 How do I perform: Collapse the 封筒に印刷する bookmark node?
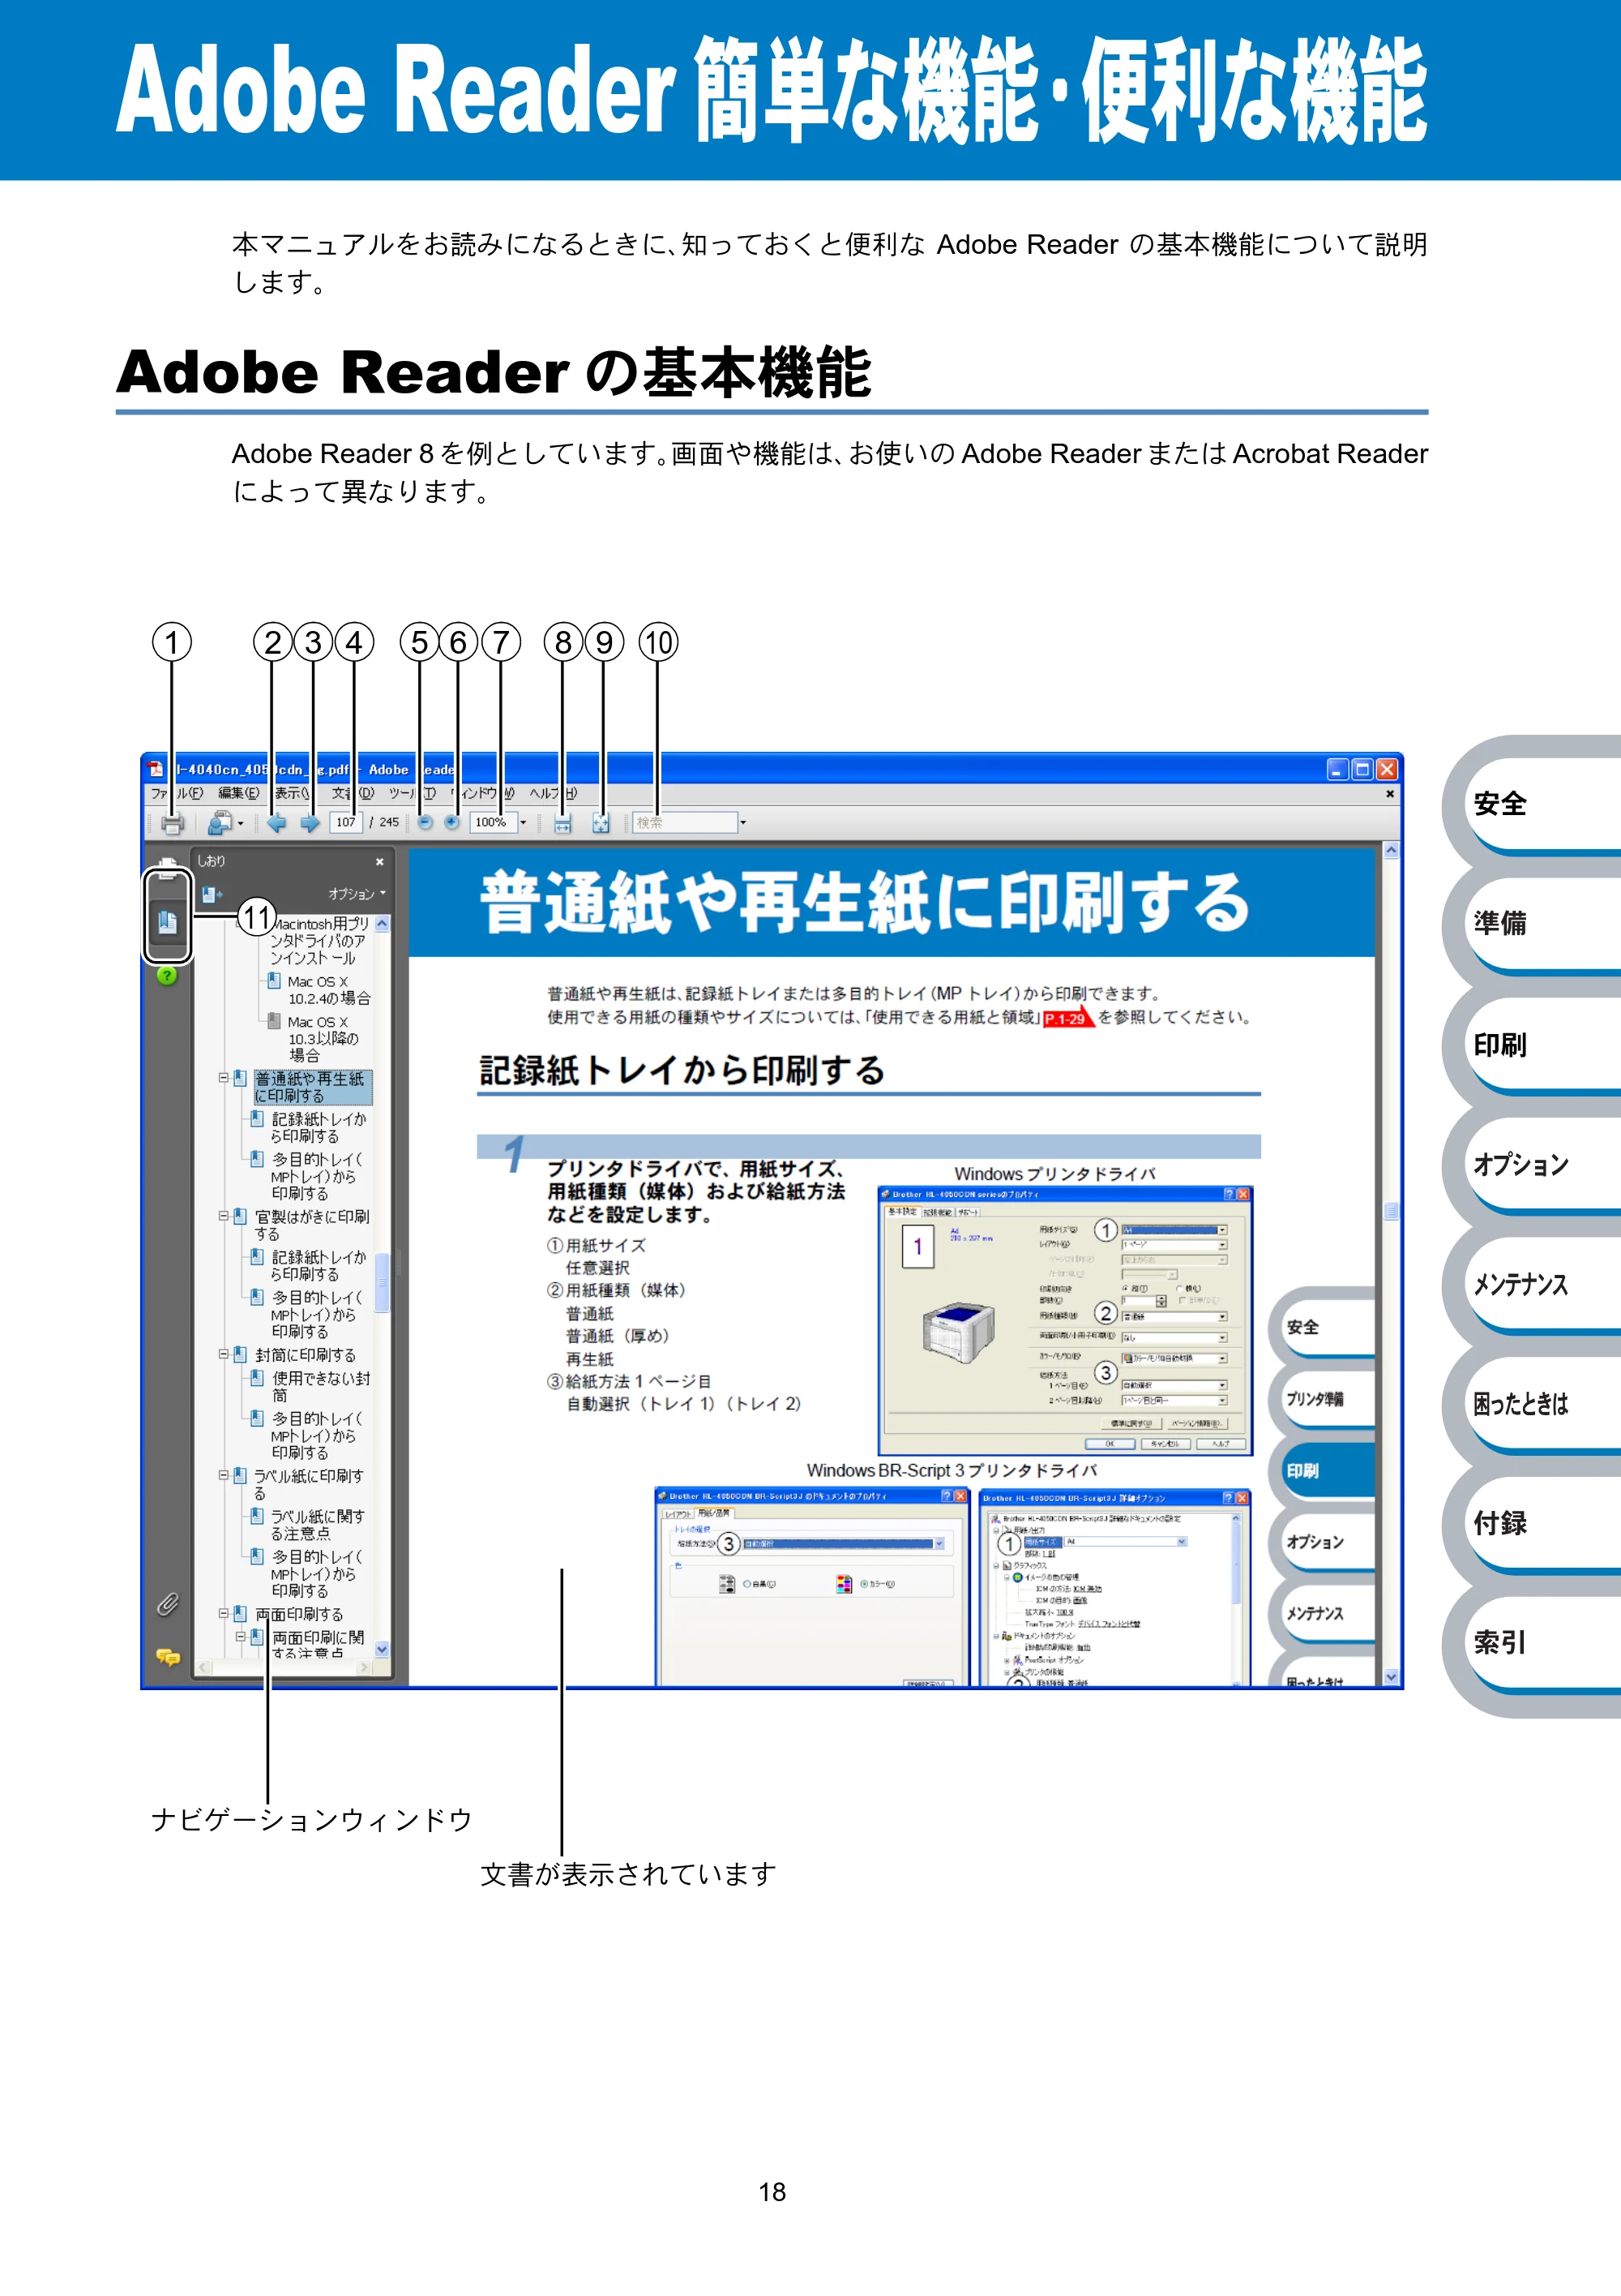[223, 1354]
